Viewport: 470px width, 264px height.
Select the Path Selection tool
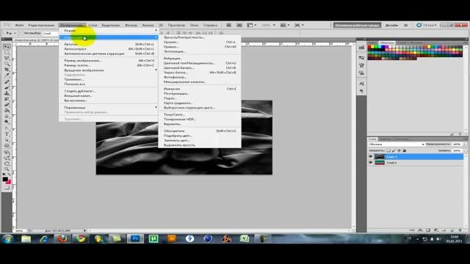pyautogui.click(x=7, y=140)
